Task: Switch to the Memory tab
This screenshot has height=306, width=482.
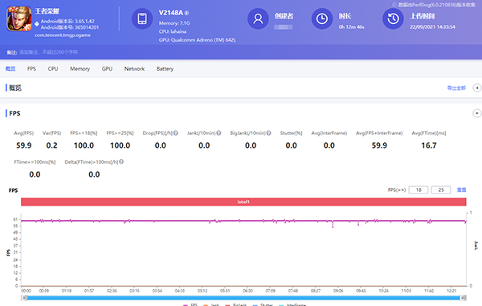Action: [80, 69]
